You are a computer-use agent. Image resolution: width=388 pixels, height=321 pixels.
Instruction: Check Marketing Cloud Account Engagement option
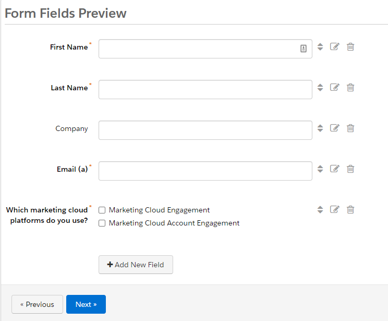(102, 223)
